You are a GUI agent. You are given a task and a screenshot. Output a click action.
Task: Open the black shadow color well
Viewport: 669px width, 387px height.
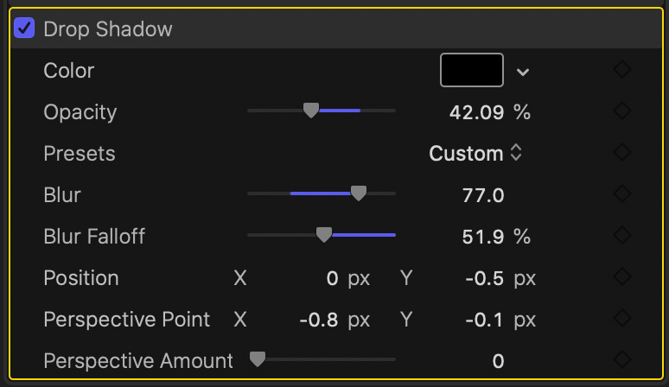[x=472, y=70]
